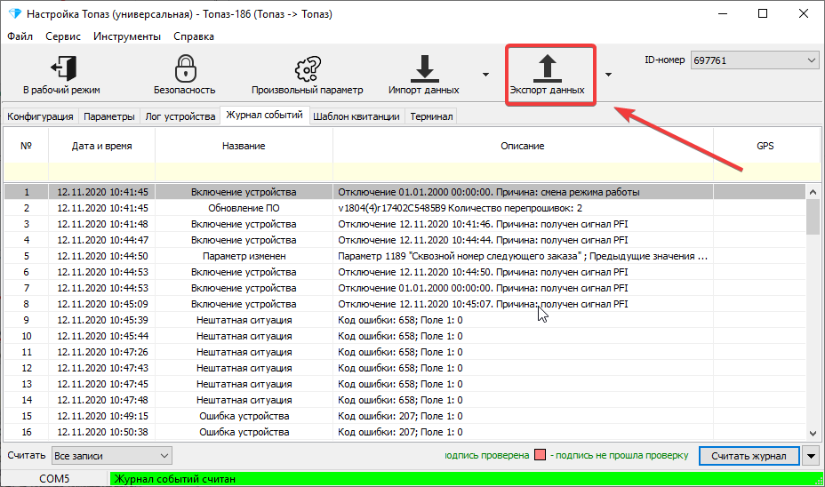Click the 'подпись не прошла проверку' legend text
This screenshot has width=825, height=487.
pyautogui.click(x=622, y=455)
